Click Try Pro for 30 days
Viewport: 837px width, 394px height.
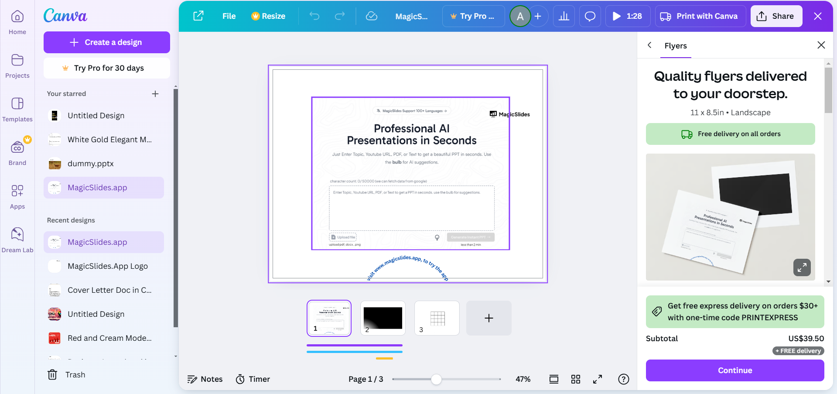coord(107,68)
